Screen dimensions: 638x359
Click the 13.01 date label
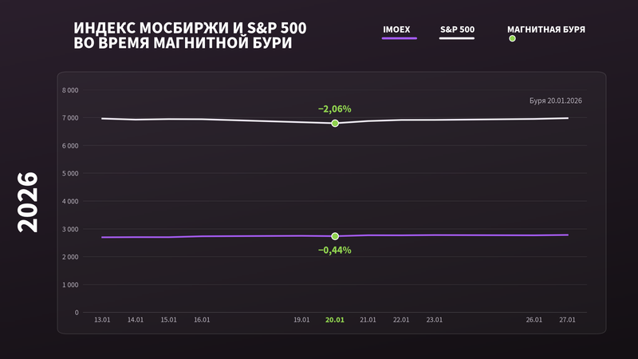click(102, 320)
